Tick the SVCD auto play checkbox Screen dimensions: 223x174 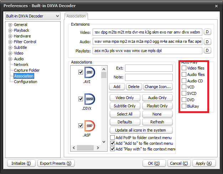[x=184, y=93]
